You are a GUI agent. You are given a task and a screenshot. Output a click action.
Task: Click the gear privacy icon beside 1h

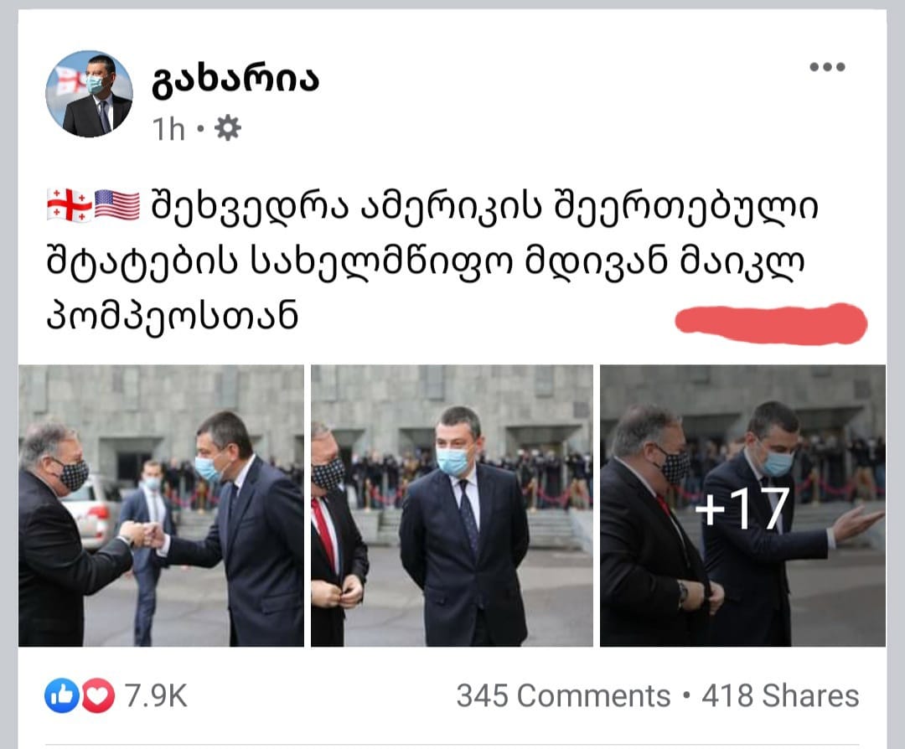pos(228,128)
